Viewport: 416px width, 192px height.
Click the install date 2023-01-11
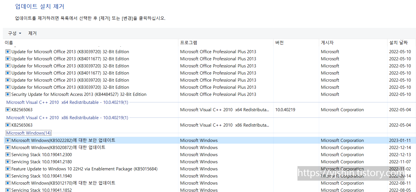point(400,141)
